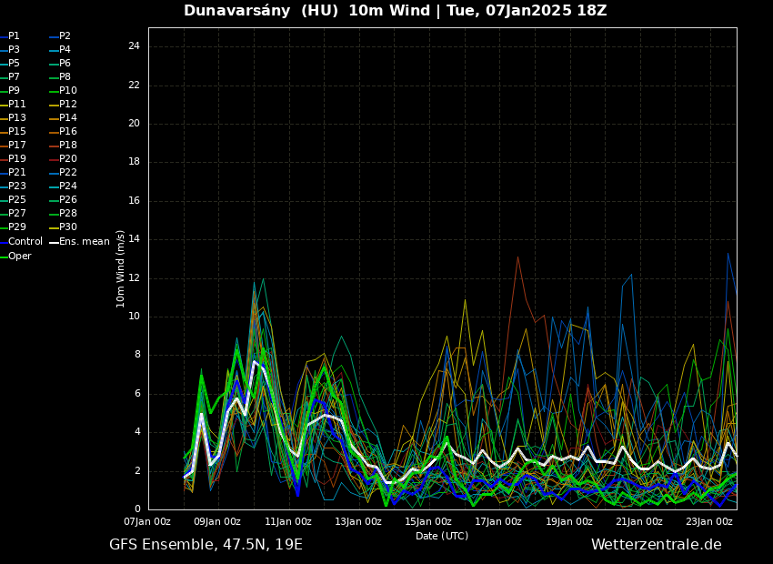
Task: Select the P14 legend entry
Action: coord(68,118)
